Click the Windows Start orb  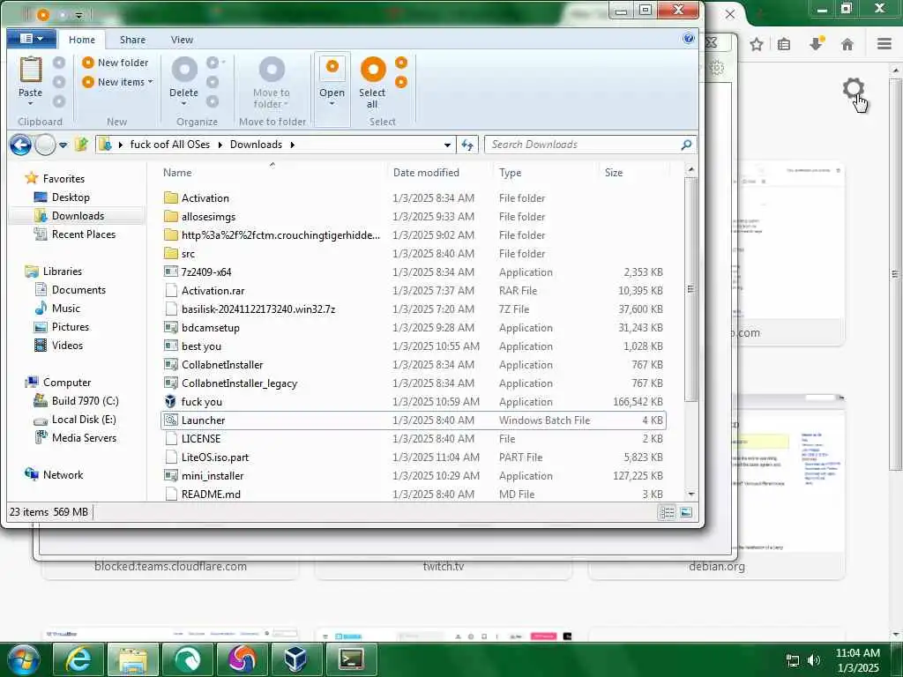coord(23,659)
